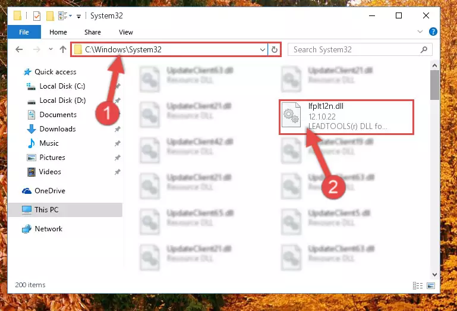
Task: Click the address bar path C:\Windows\System32
Action: pyautogui.click(x=123, y=49)
